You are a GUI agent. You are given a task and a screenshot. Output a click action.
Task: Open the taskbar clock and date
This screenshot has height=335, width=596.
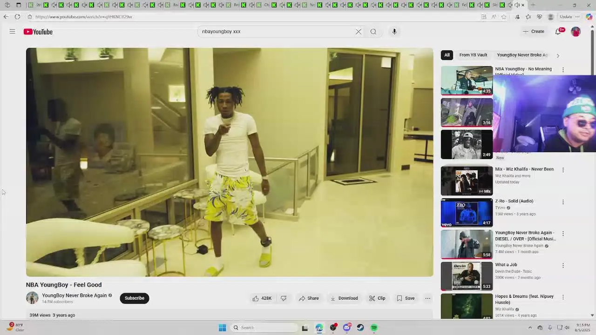click(583, 328)
